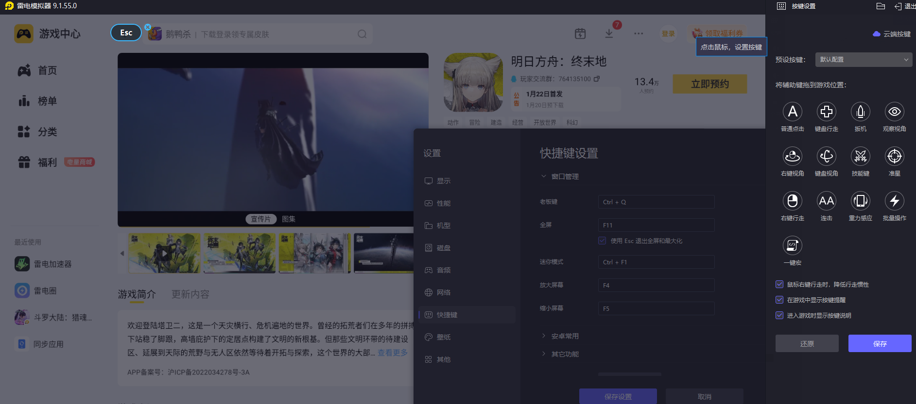Open the keymap folder icon
This screenshot has width=916, height=404.
[x=881, y=6]
